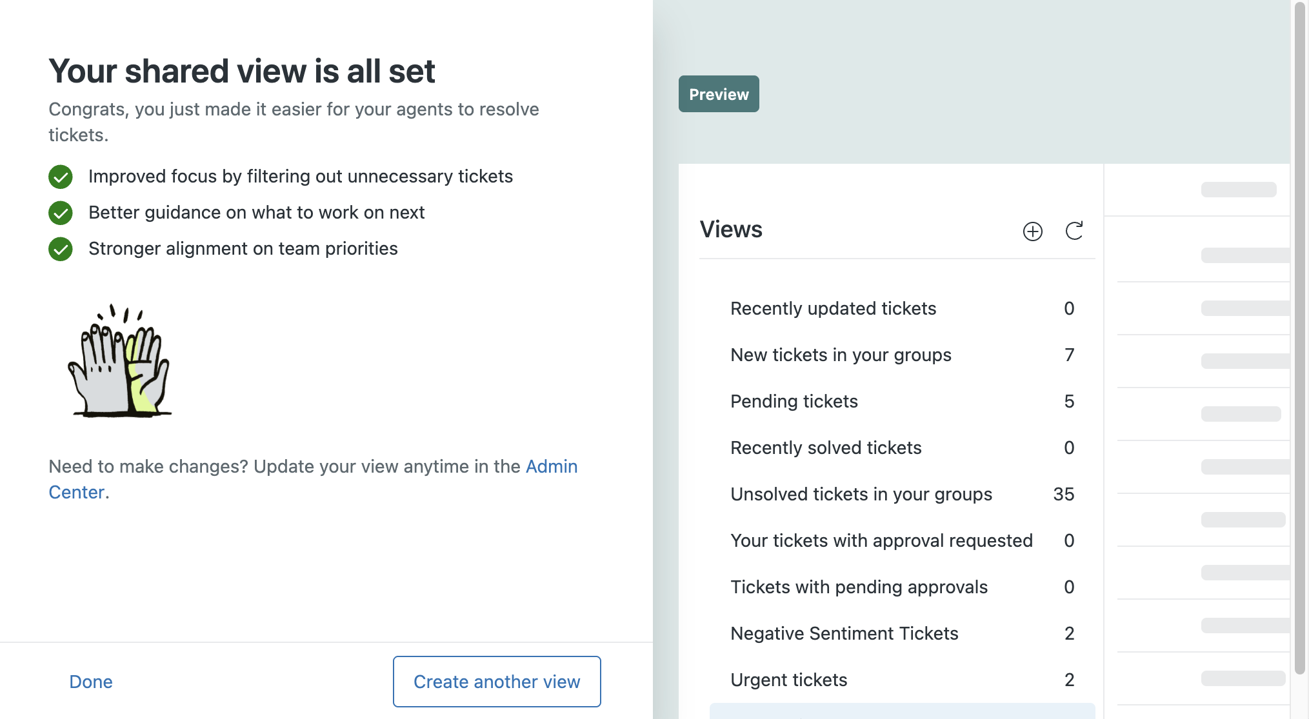Click the vertical scrollbar on the right
1309x719 pixels.
click(x=1300, y=335)
